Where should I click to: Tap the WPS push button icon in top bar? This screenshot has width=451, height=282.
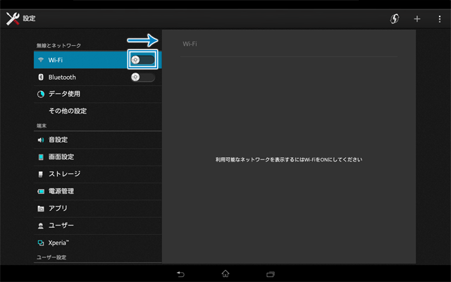click(395, 18)
